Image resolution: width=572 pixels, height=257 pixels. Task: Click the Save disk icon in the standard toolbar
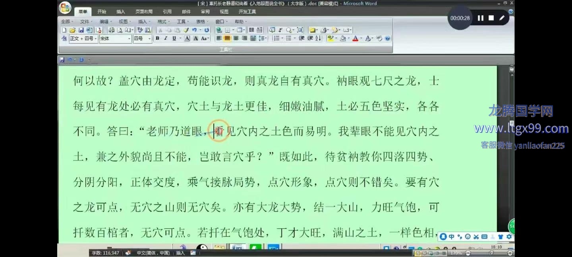click(81, 30)
